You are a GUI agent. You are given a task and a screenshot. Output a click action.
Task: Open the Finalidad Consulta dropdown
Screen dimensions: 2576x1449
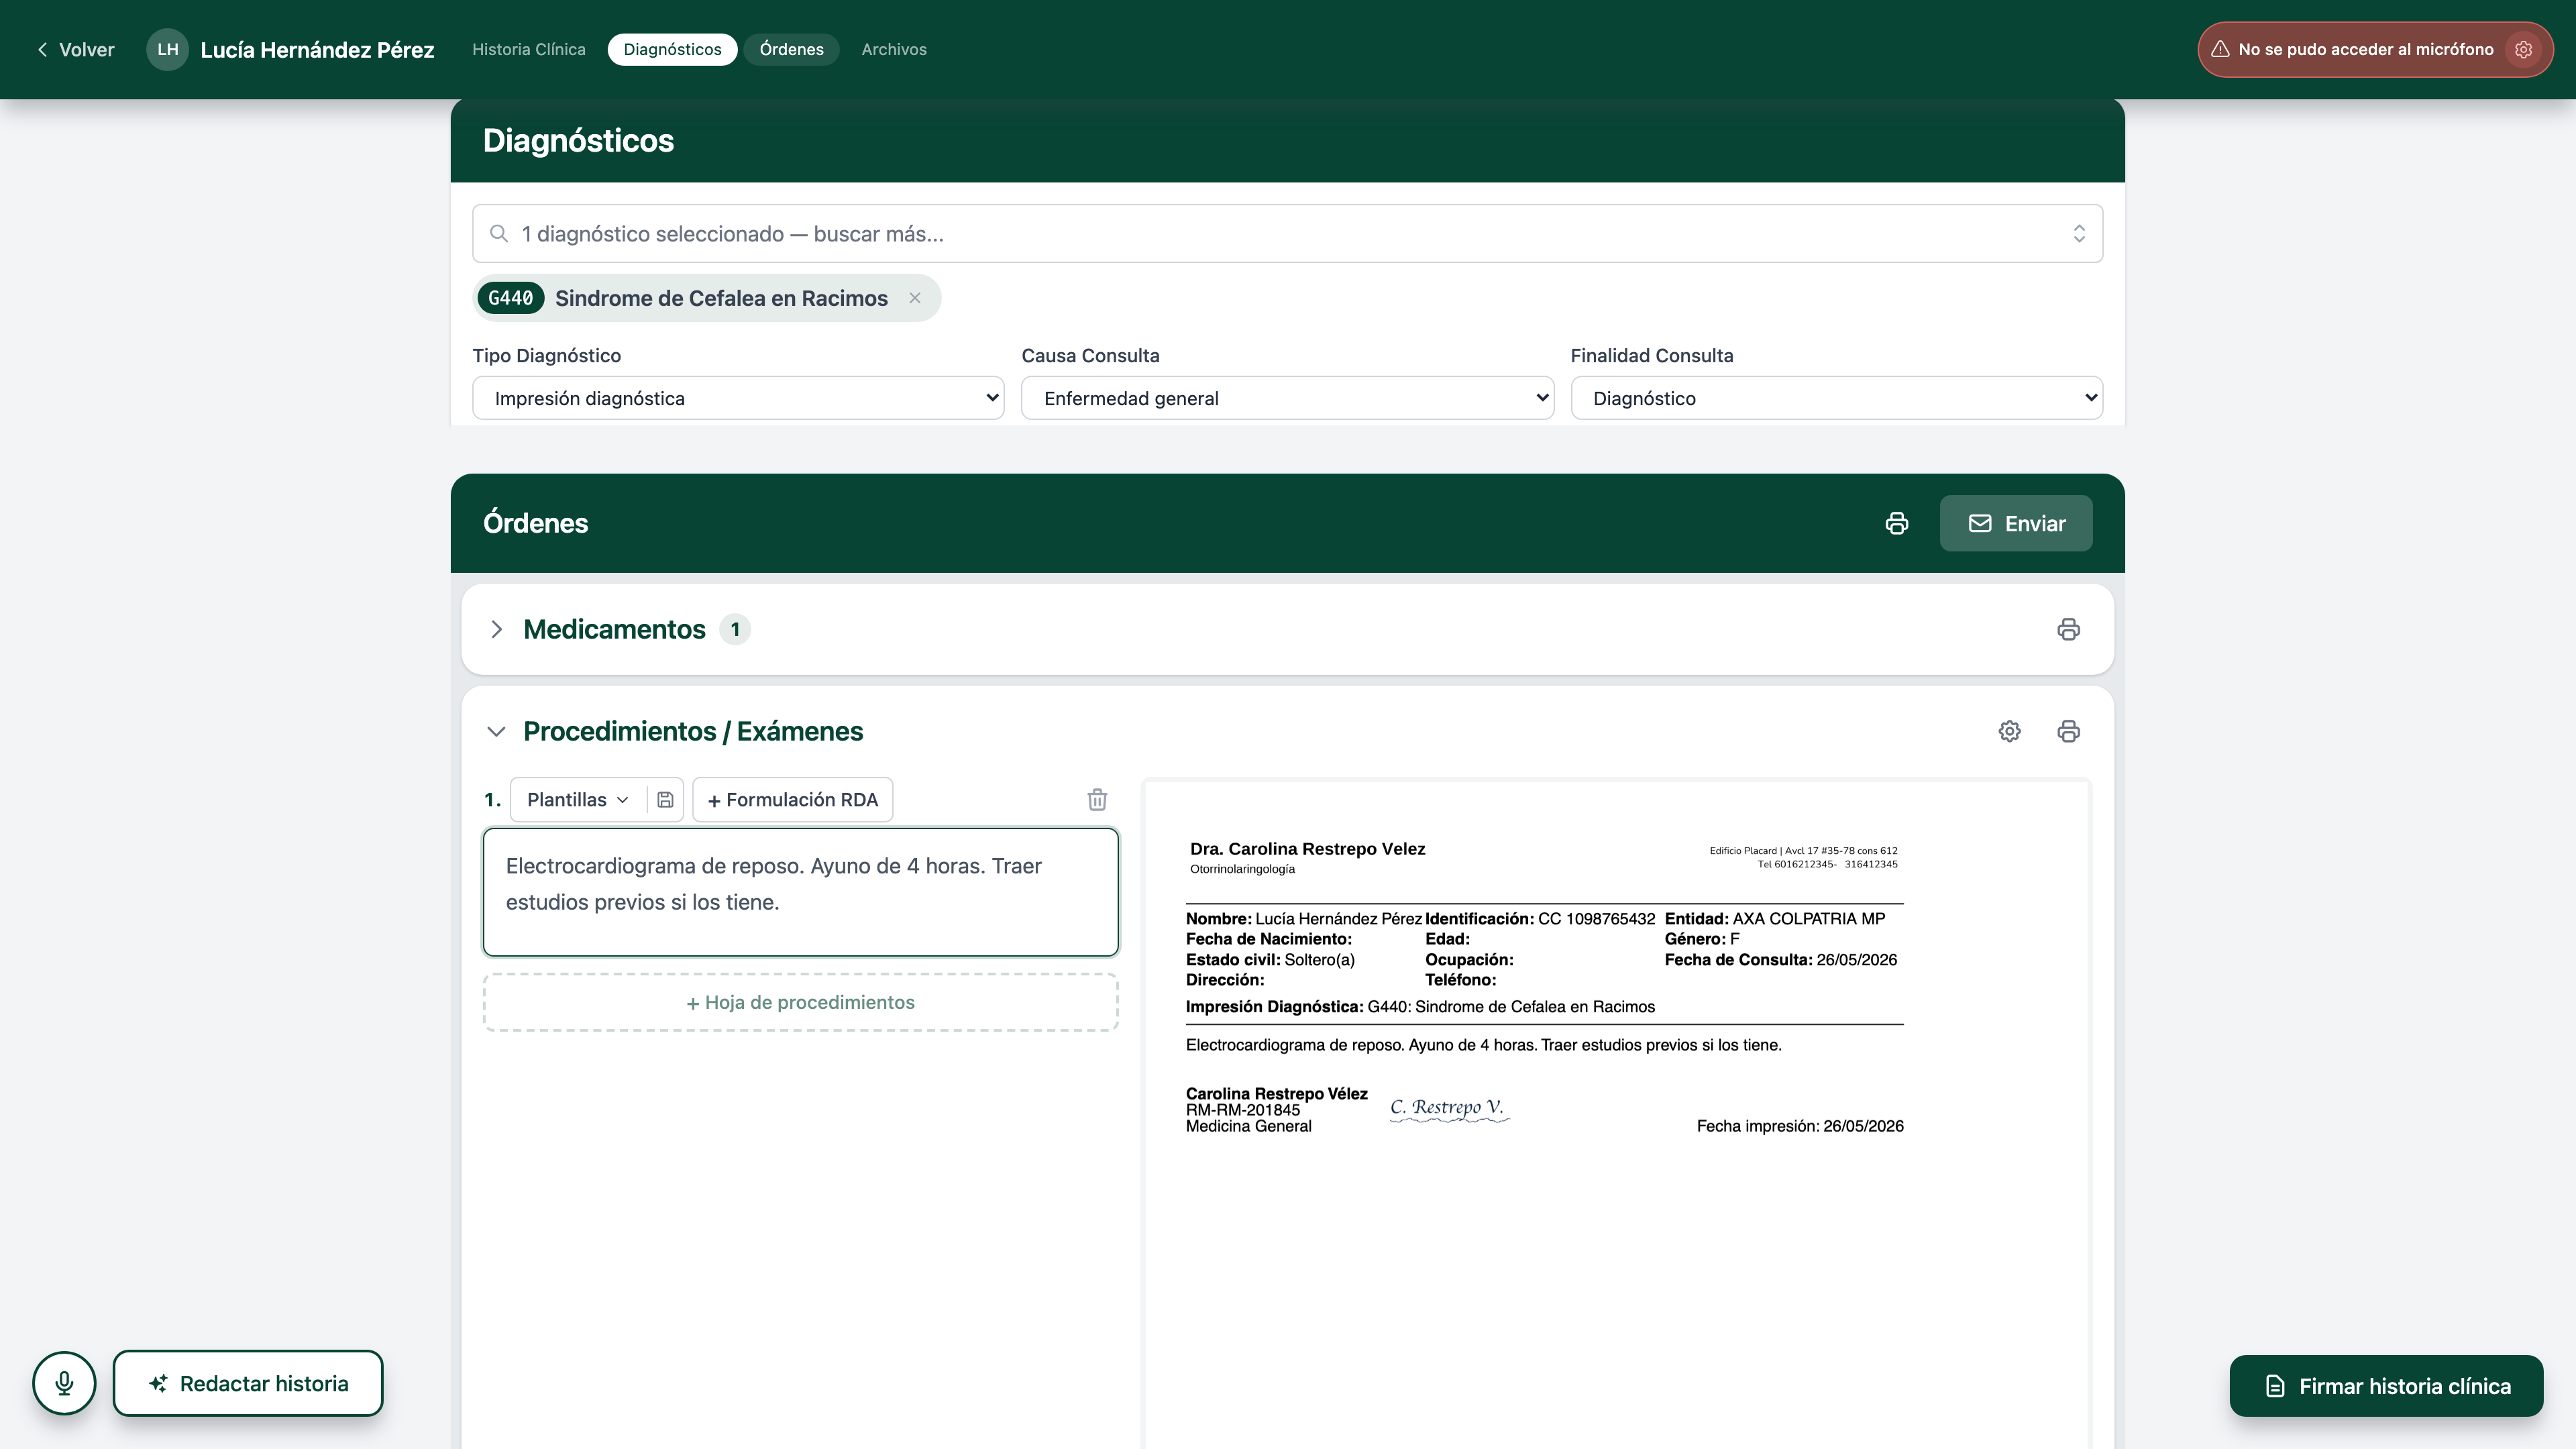tap(1836, 398)
